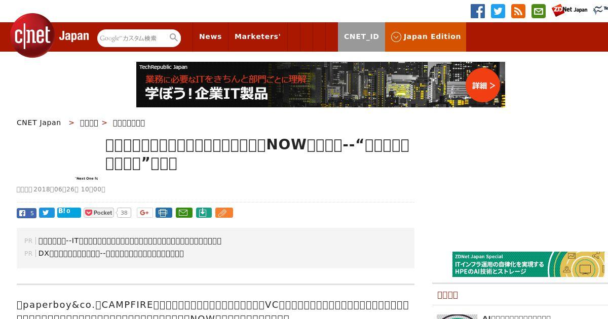Email the article via green envelope icon
This screenshot has width=608, height=319.
tap(184, 213)
